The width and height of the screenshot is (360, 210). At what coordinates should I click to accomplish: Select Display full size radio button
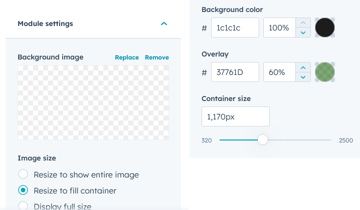point(23,205)
